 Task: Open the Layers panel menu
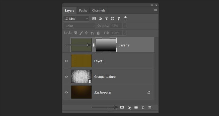[x=156, y=10]
